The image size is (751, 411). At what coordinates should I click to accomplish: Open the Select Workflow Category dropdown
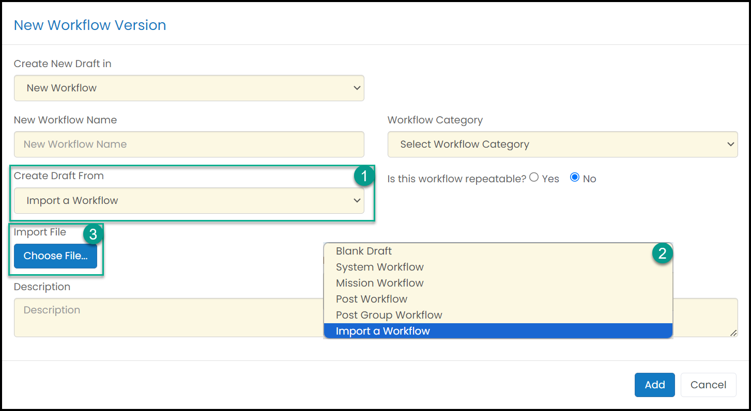pyautogui.click(x=562, y=144)
